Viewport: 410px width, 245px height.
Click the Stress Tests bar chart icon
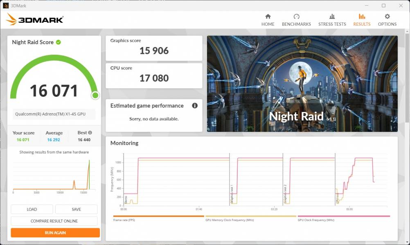pyautogui.click(x=332, y=16)
